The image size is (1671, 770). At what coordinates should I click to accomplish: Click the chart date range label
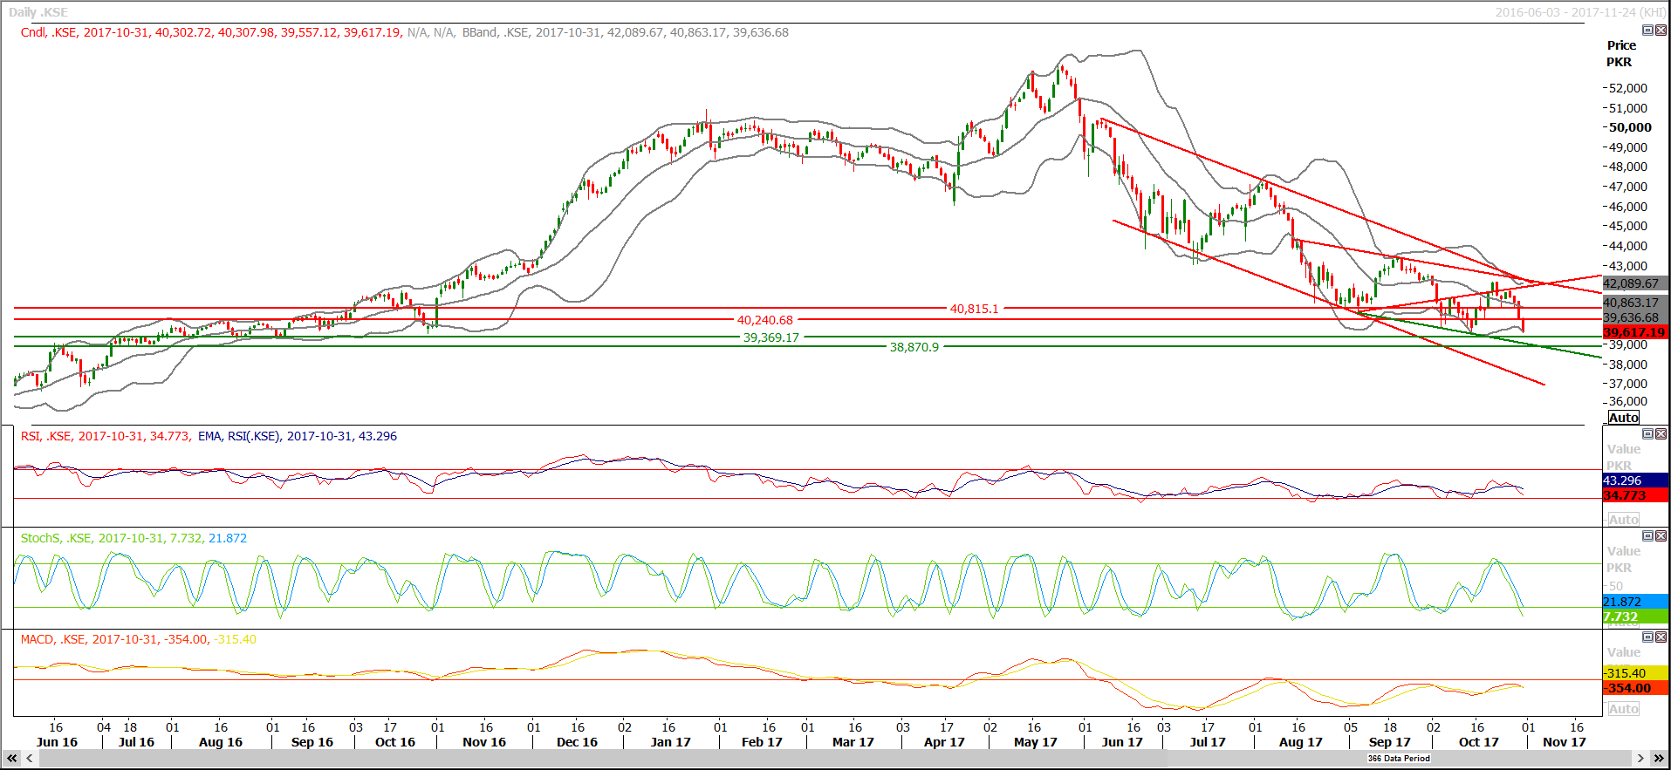[x=1579, y=12]
